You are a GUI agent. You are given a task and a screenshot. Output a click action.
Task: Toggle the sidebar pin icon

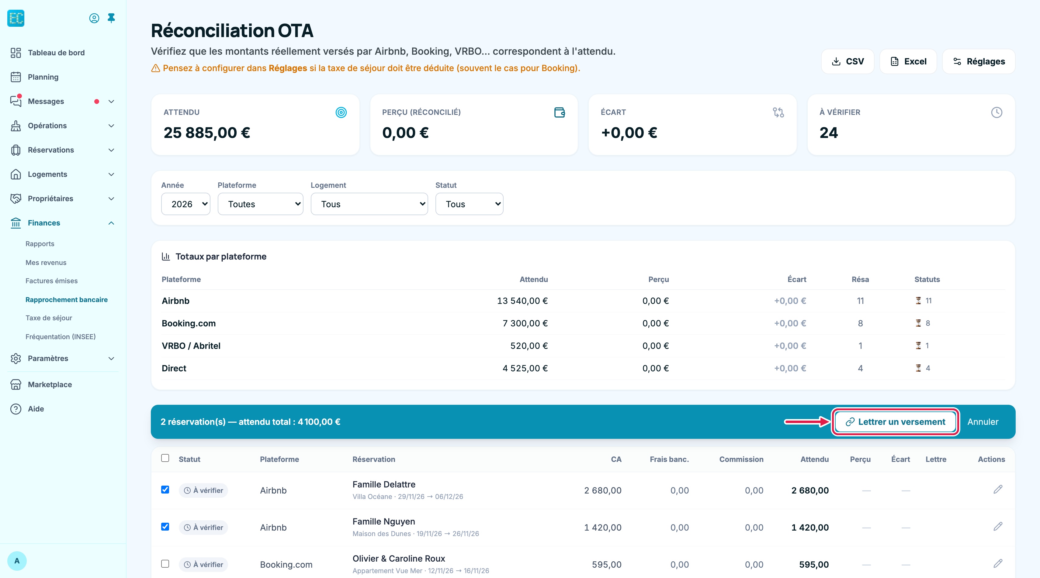click(x=111, y=18)
